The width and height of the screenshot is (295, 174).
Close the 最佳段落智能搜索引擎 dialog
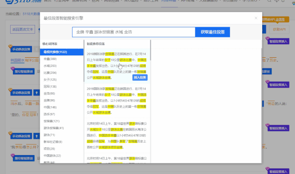point(256,18)
